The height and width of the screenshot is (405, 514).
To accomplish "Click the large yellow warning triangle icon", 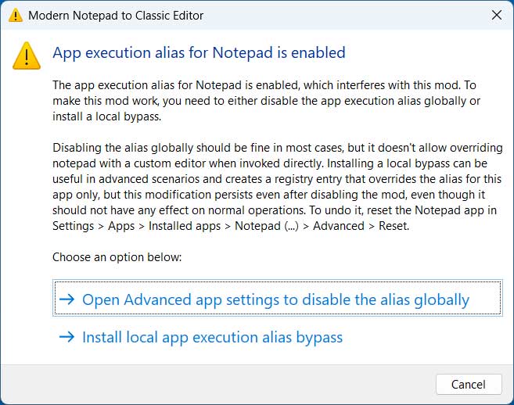I will pos(26,55).
